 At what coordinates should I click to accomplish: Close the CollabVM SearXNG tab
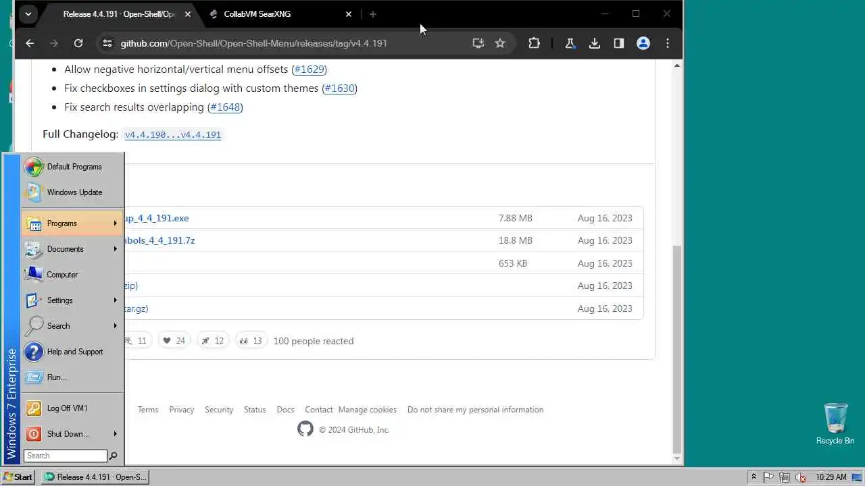[x=349, y=13]
